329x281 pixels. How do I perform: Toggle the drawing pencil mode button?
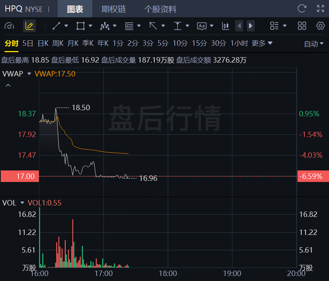point(29,26)
